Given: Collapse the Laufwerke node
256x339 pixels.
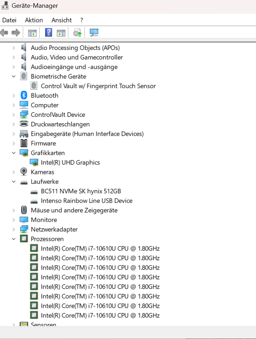Looking at the screenshot, I should coord(14,182).
